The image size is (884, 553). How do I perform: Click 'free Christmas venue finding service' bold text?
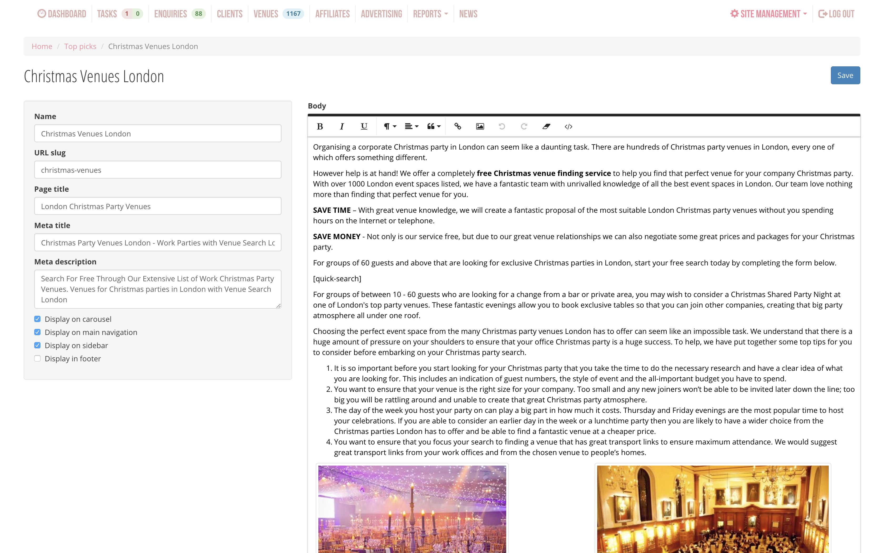click(x=544, y=173)
